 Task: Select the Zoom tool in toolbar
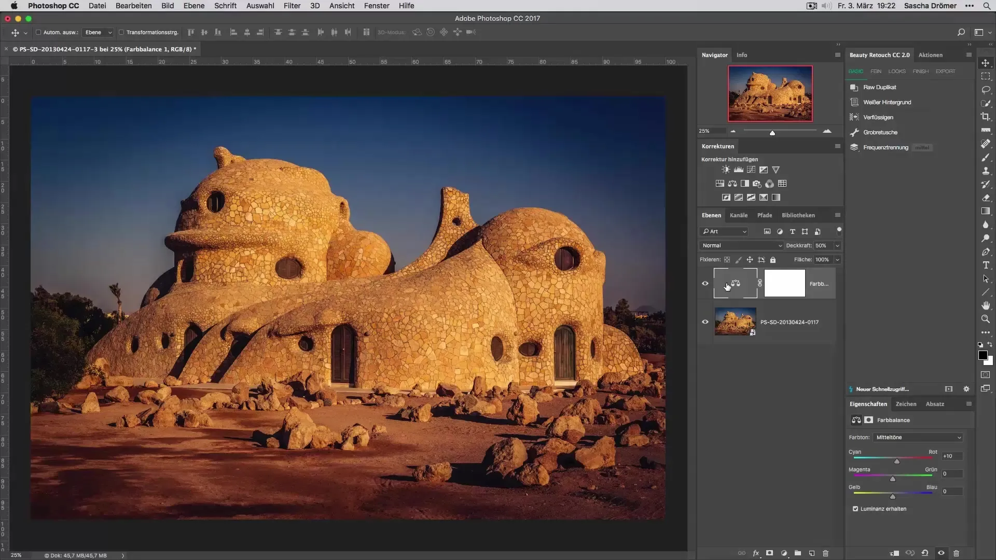(986, 319)
